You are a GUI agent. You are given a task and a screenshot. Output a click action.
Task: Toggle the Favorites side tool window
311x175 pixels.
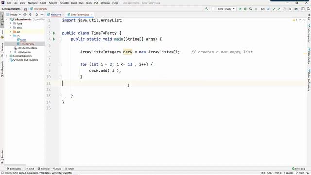[x=2, y=157]
